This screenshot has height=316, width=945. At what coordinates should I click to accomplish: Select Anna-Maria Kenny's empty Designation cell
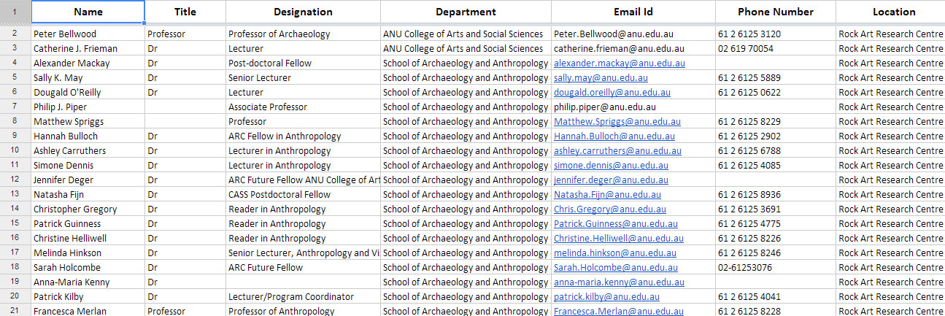(x=303, y=282)
